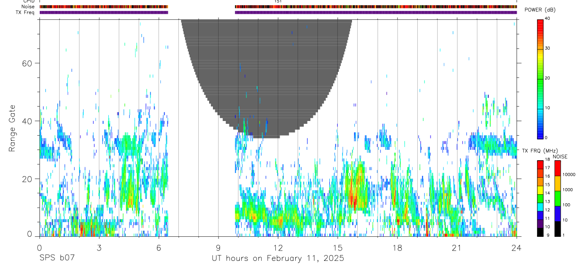Click the 20 label on POWER scale
581x268 pixels.
(x=547, y=78)
